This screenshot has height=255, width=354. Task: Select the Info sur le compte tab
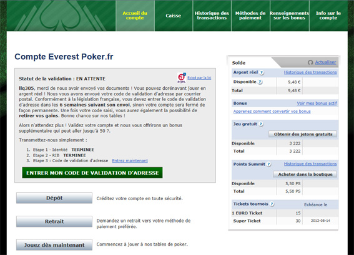click(328, 16)
